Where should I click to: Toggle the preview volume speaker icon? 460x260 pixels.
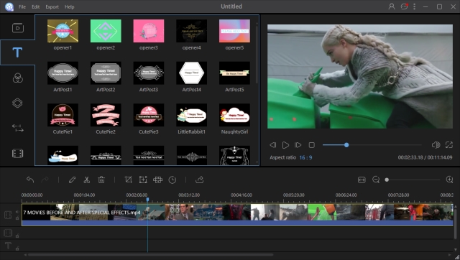pos(436,145)
